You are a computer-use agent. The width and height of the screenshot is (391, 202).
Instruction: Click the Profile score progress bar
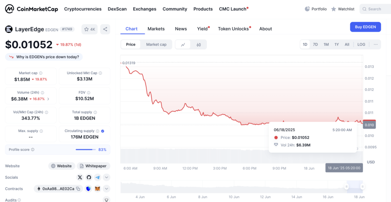tap(86, 150)
